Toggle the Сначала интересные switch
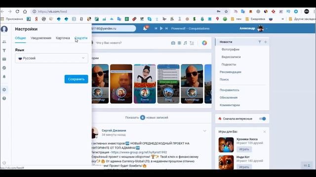 (262, 118)
